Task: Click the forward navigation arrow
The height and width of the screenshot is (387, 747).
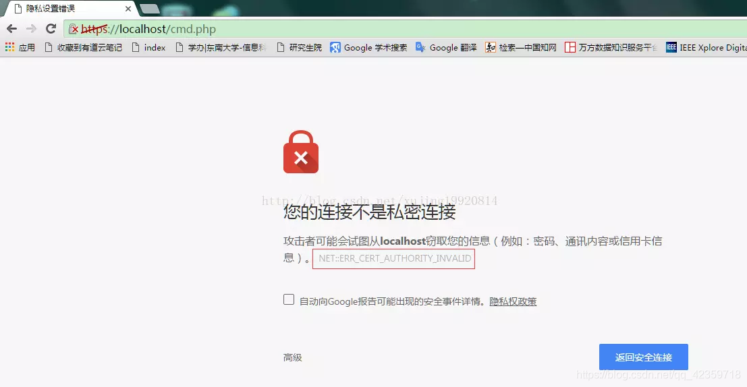Action: [32, 29]
